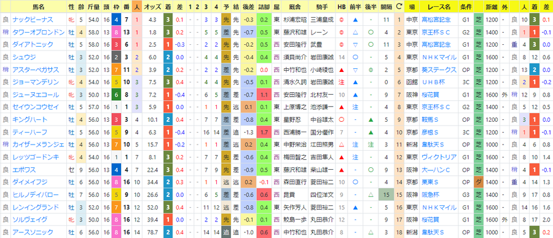Open horse ソルヴェイグ

(x=30, y=220)
